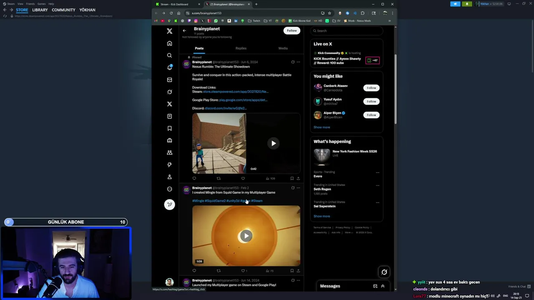The width and height of the screenshot is (534, 300).
Task: Open Profile person icon in X sidebar
Action: pos(169,177)
